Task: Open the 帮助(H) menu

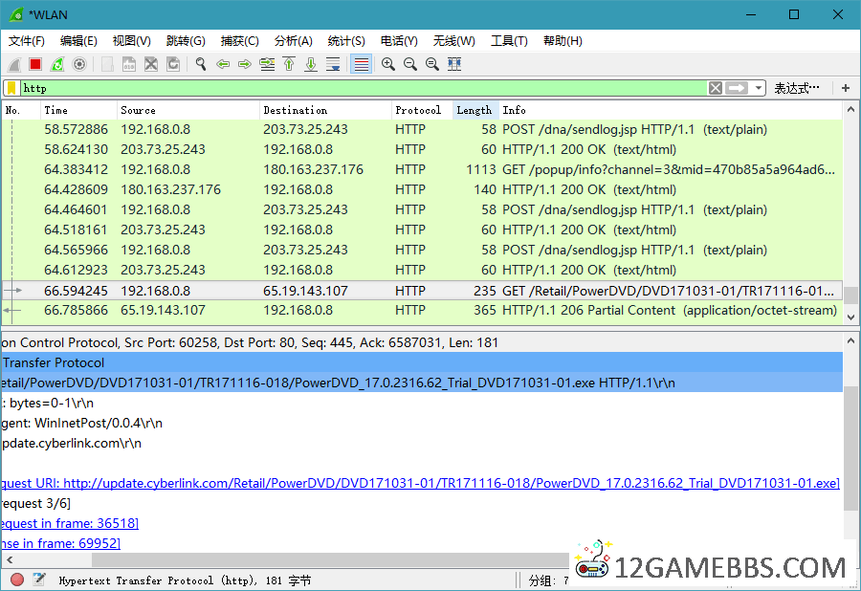Action: [x=563, y=41]
